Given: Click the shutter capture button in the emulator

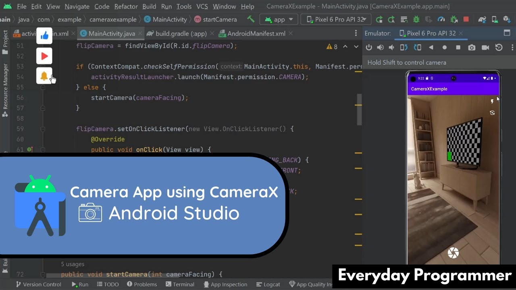Looking at the screenshot, I should [454, 253].
